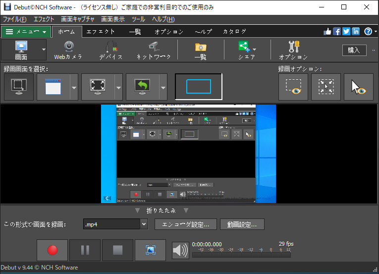379x274 pixels.
Task: Open エンコーダ設定... encoder settings
Action: point(186,224)
